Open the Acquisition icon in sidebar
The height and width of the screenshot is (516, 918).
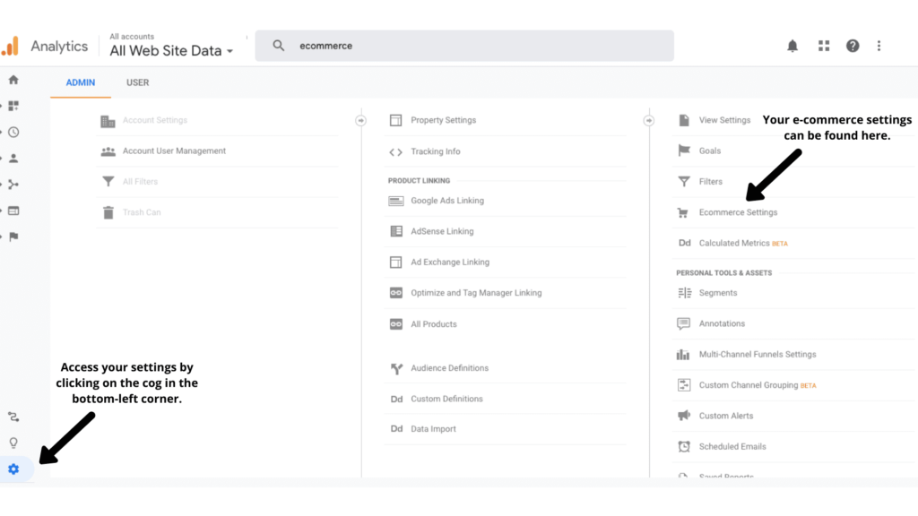pos(13,185)
